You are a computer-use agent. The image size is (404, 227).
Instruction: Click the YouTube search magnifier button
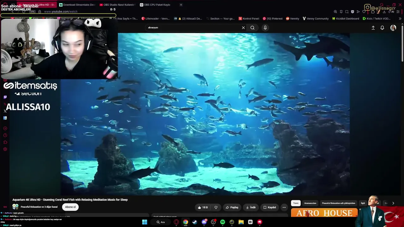click(252, 28)
